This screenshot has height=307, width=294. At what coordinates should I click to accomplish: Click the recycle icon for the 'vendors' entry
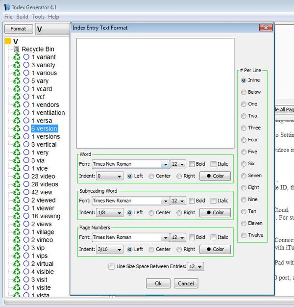pyautogui.click(x=17, y=104)
